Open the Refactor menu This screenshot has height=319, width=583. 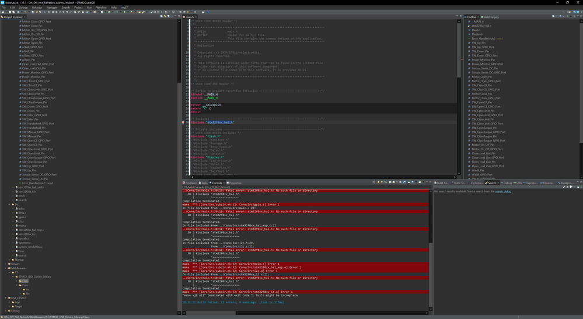tap(37, 8)
